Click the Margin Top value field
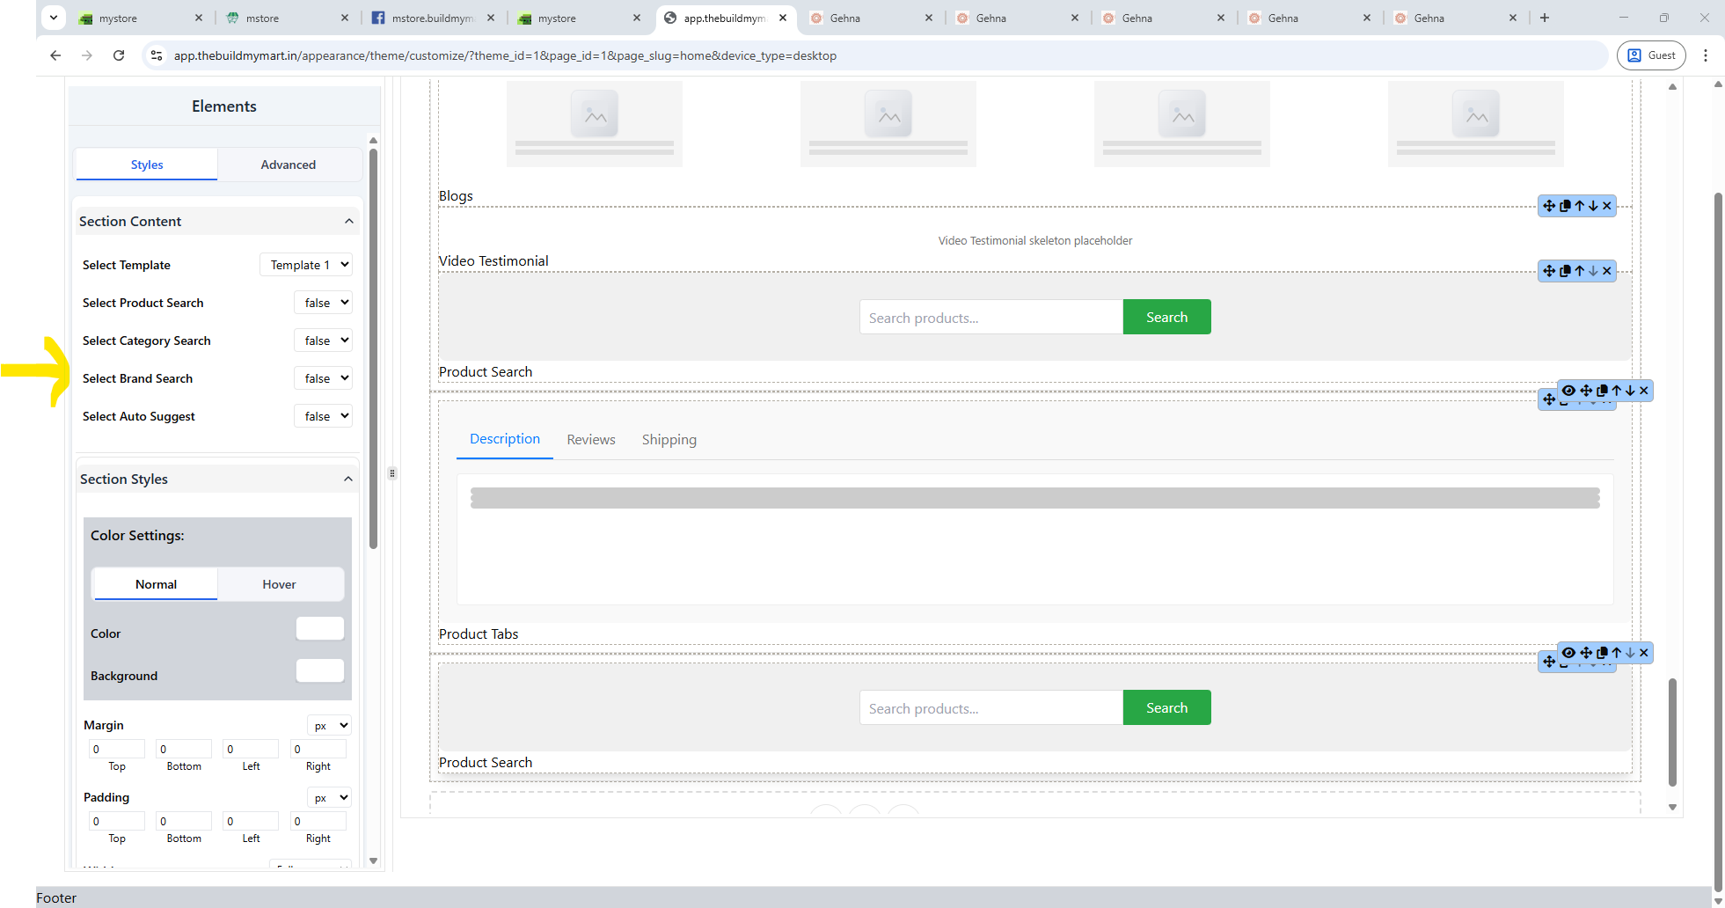1725x908 pixels. 117,749
